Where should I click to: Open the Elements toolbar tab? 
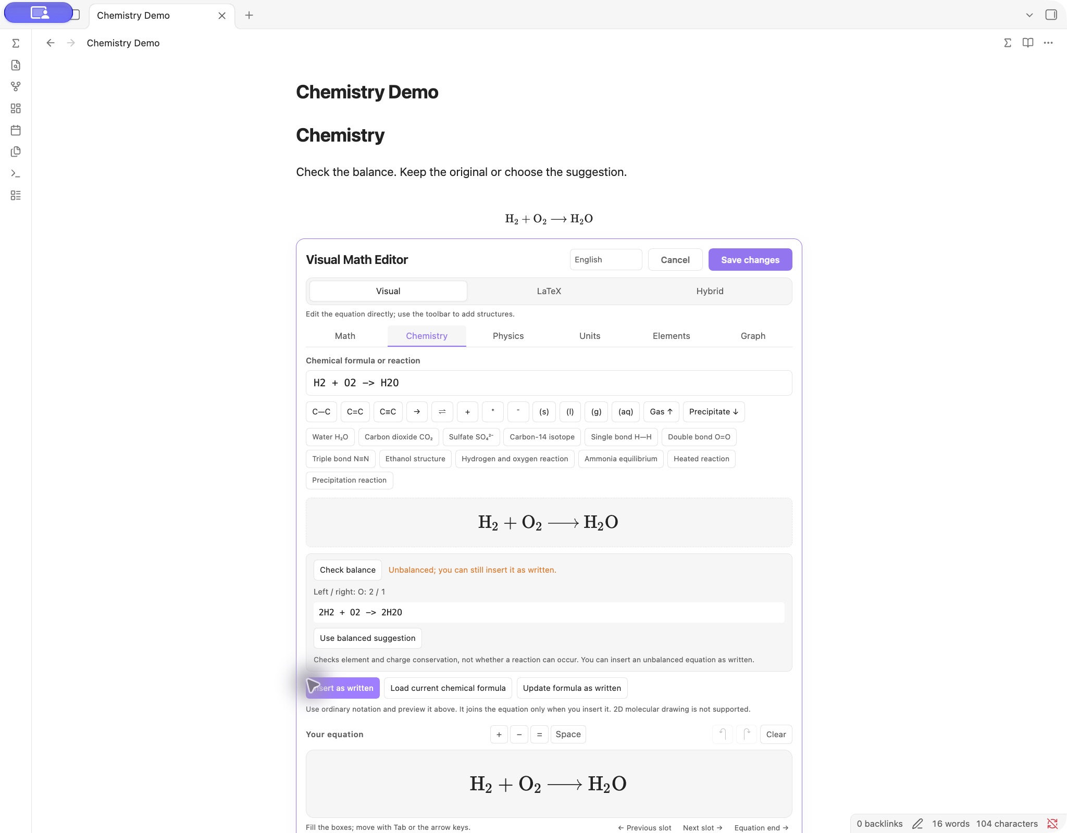pos(671,336)
